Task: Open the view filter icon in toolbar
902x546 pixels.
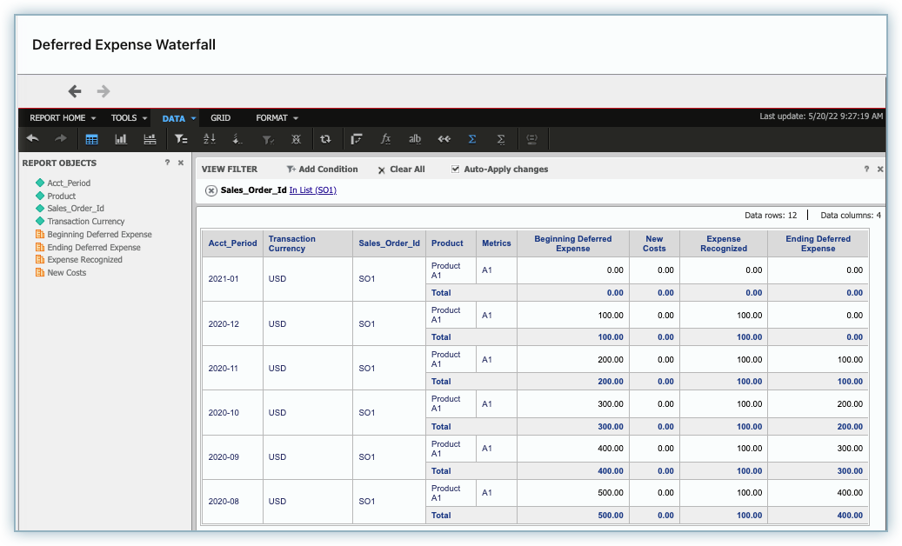Action: (x=181, y=139)
